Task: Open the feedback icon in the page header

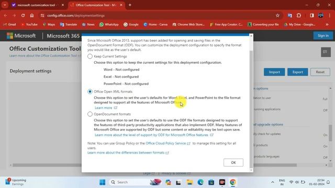Action: pos(326,52)
